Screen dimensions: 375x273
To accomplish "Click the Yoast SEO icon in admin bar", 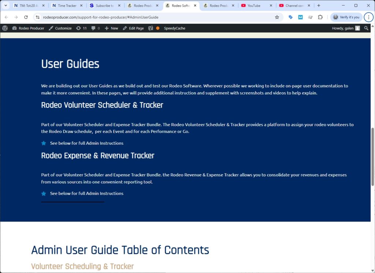I will [151, 28].
